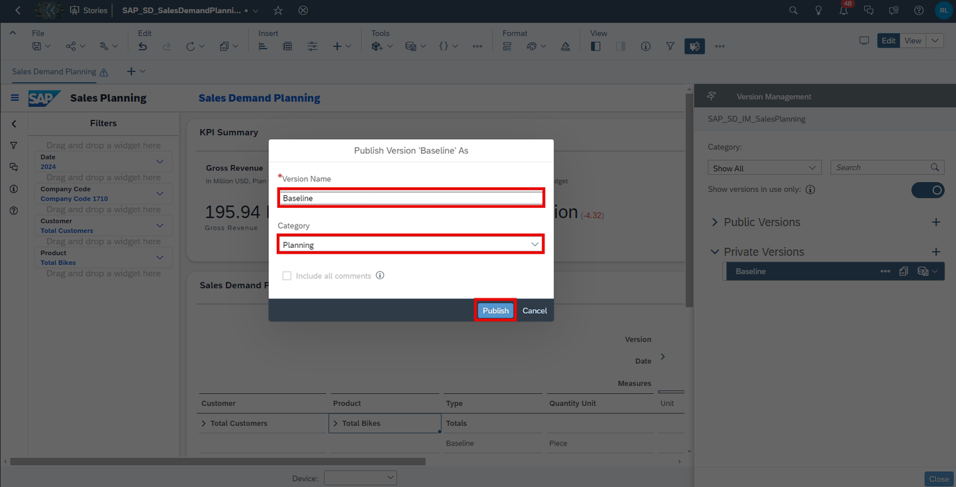Viewport: 956px width, 487px height.
Task: Open the RL user profile avatar
Action: [x=944, y=11]
